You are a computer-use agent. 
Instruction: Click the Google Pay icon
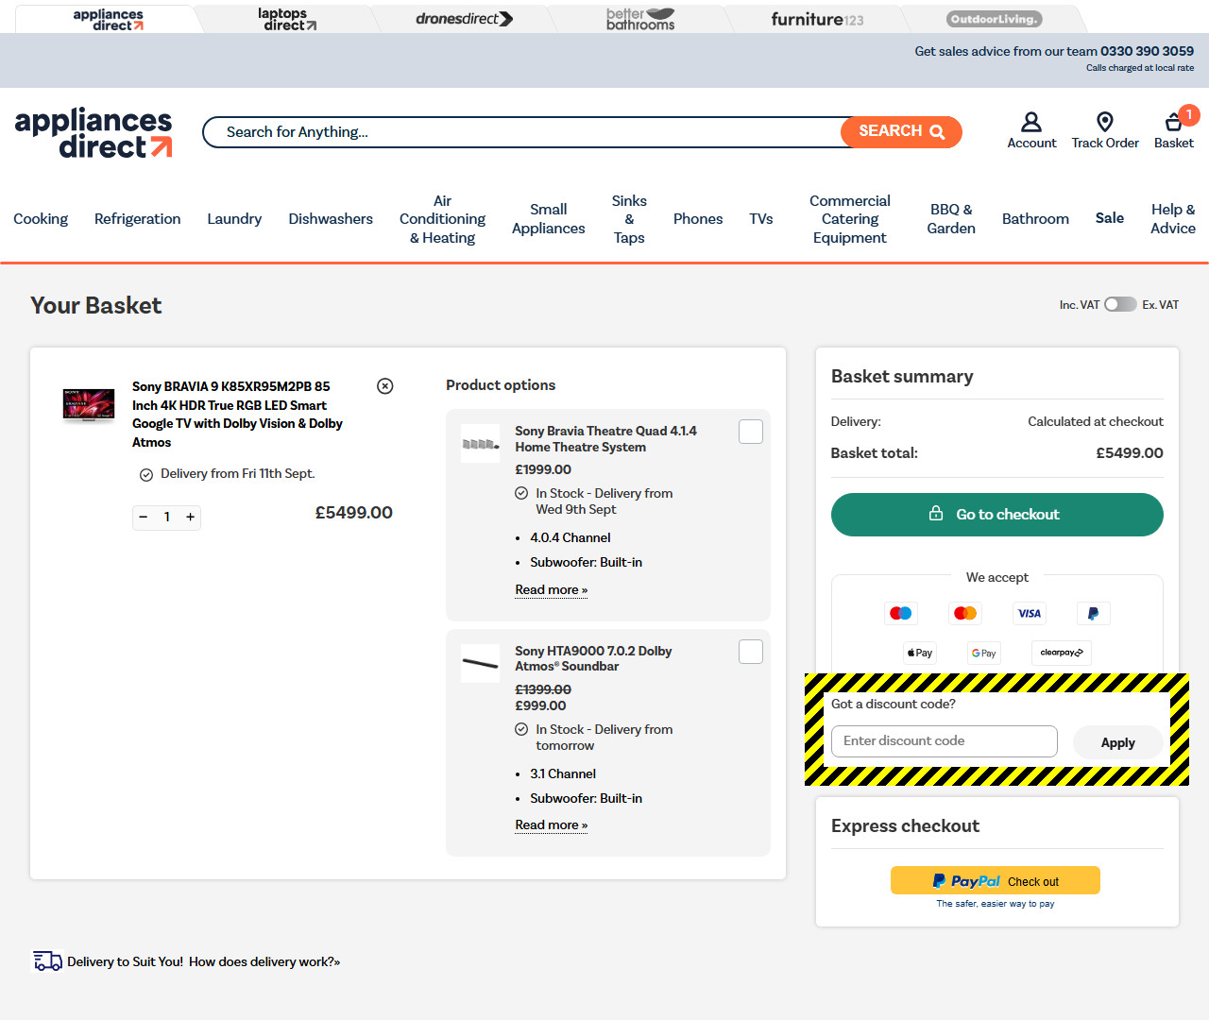984,653
